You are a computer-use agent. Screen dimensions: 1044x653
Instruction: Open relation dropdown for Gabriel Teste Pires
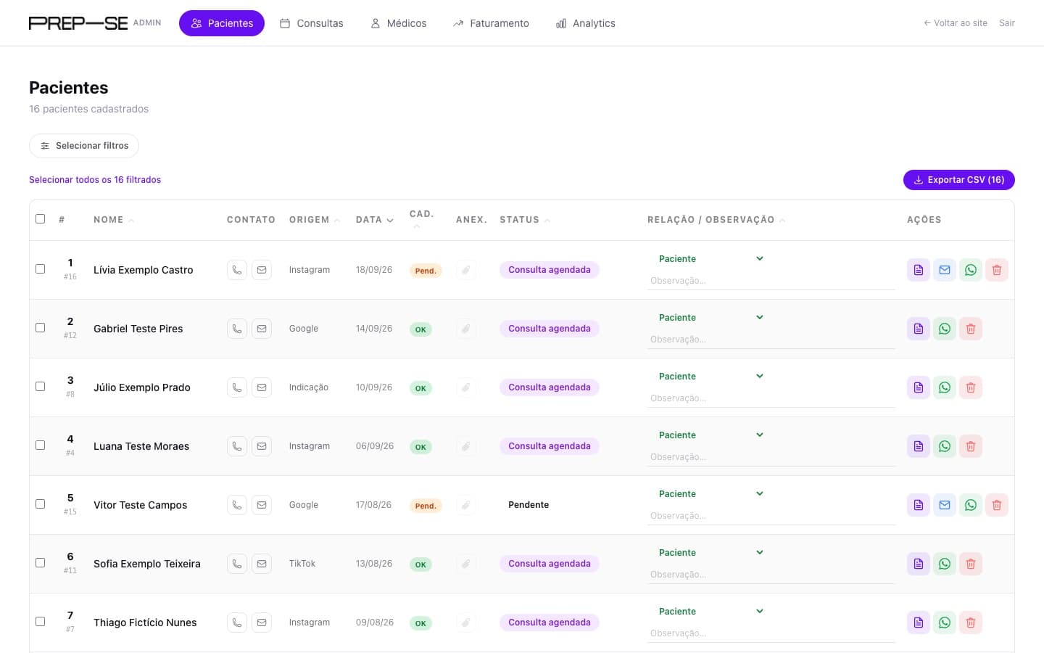(x=711, y=318)
